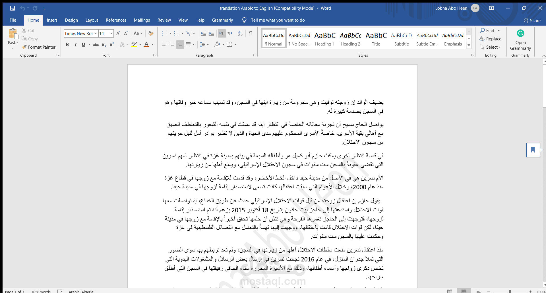The width and height of the screenshot is (546, 293).
Task: Click Arabic (Algeria) in the status bar
Action: (x=82, y=291)
